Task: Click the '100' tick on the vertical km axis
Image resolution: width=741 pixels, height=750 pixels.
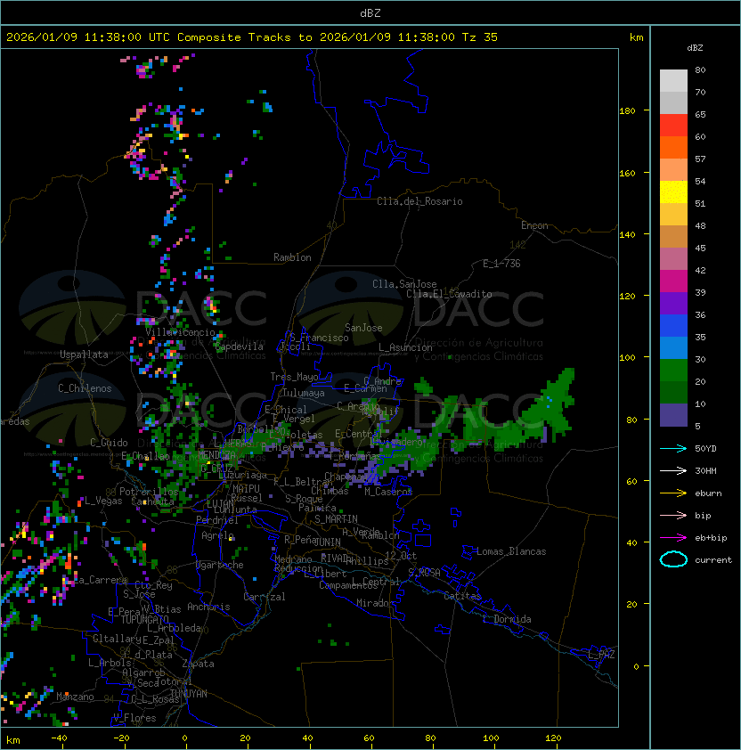Action: tap(627, 358)
